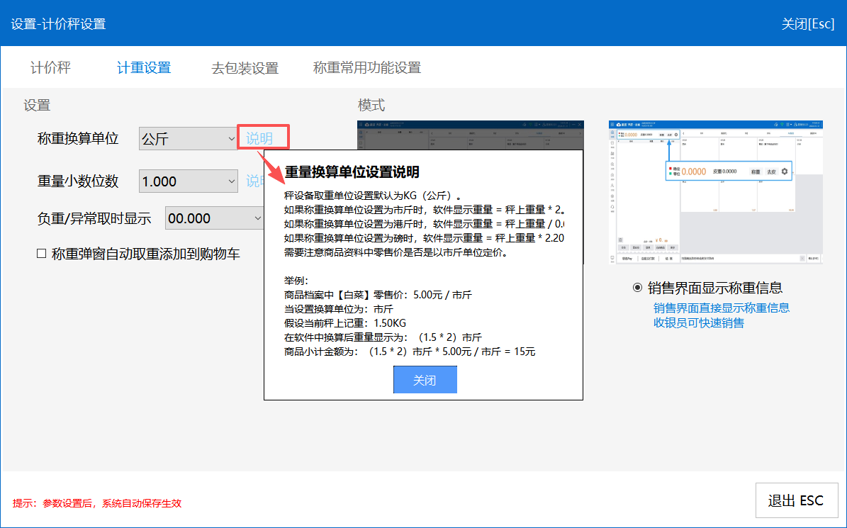Expand the 称重换算单位 dropdown showing 公斤

[x=189, y=139]
